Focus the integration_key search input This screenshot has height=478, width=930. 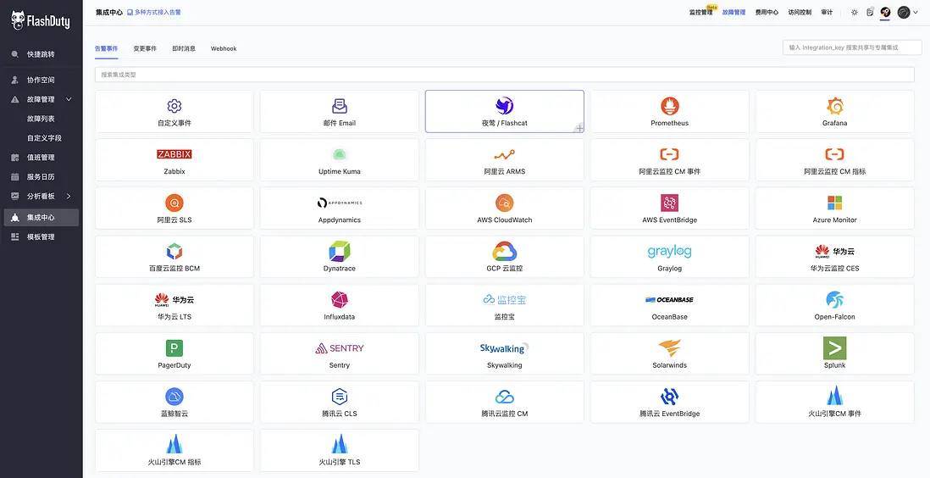tap(852, 47)
